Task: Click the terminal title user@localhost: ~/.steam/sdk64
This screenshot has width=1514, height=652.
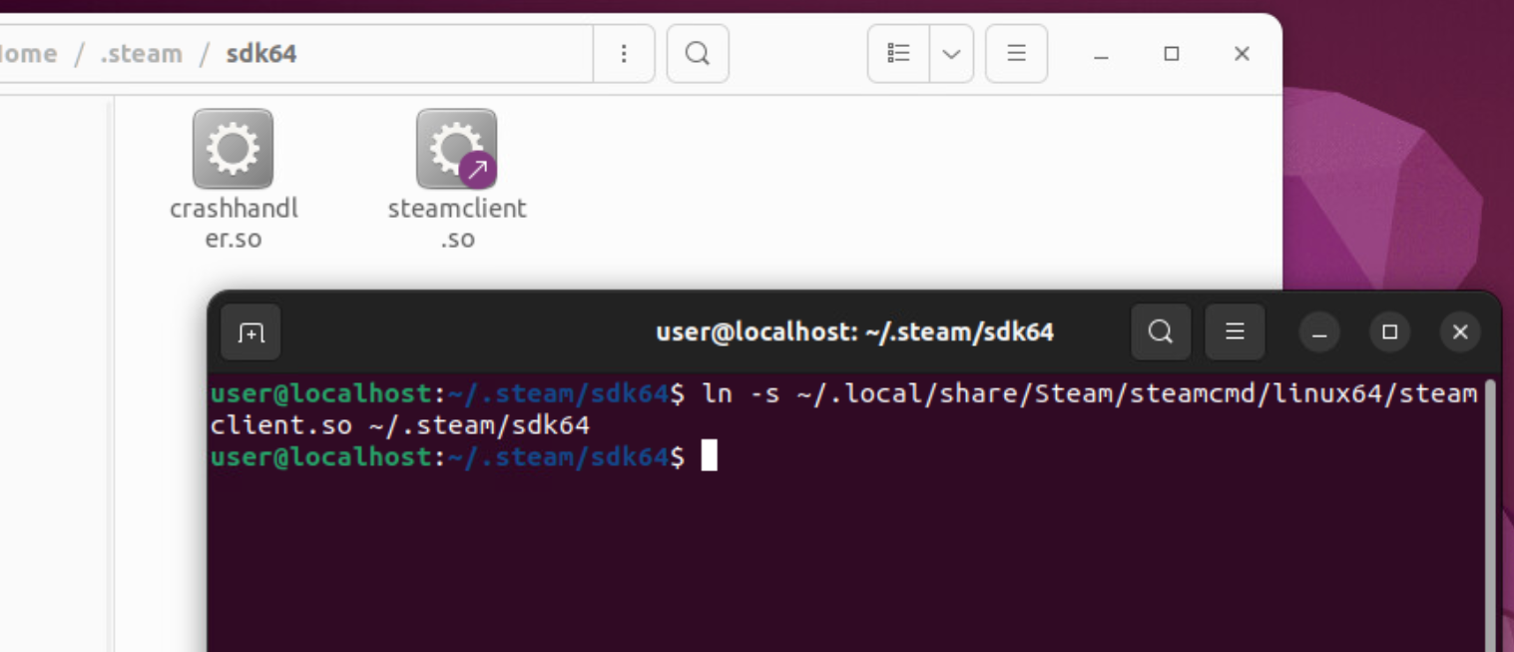Action: click(854, 331)
